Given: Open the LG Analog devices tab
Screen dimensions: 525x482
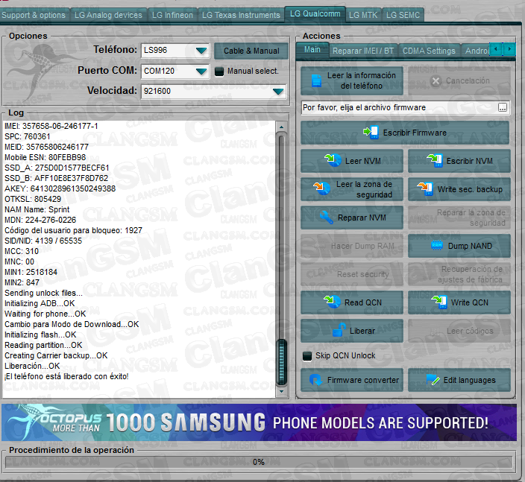Looking at the screenshot, I should point(108,15).
